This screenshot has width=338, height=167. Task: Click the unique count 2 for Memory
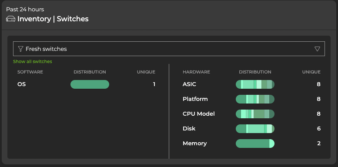point(319,144)
